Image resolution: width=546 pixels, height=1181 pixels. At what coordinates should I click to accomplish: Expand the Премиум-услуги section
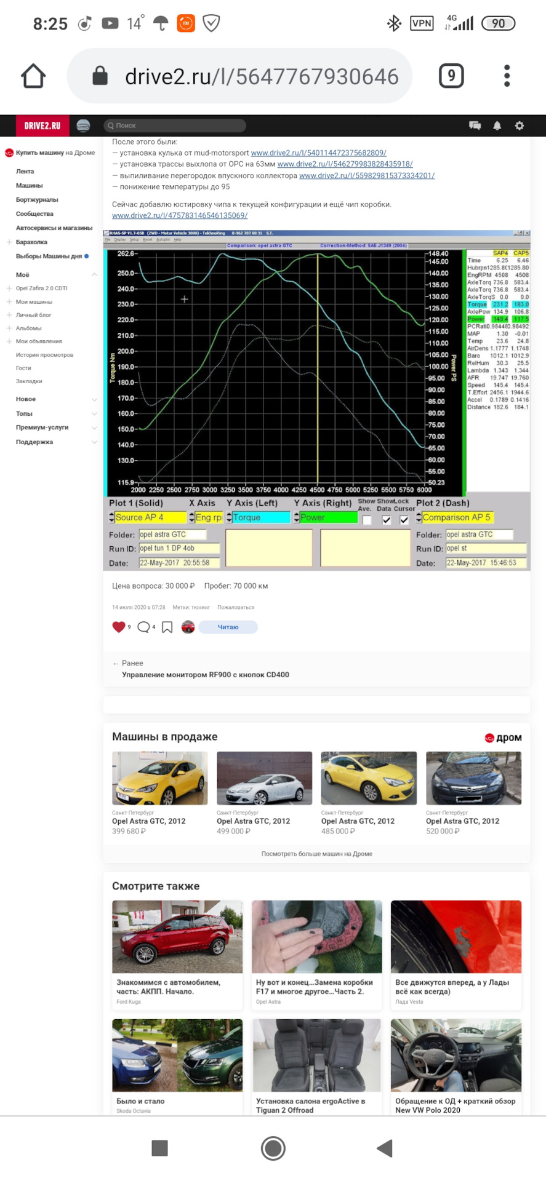point(94,428)
